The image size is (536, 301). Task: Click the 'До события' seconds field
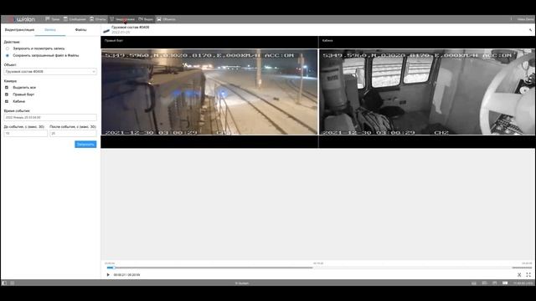click(26, 134)
